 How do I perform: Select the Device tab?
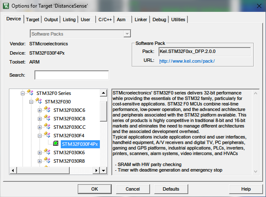click(14, 19)
